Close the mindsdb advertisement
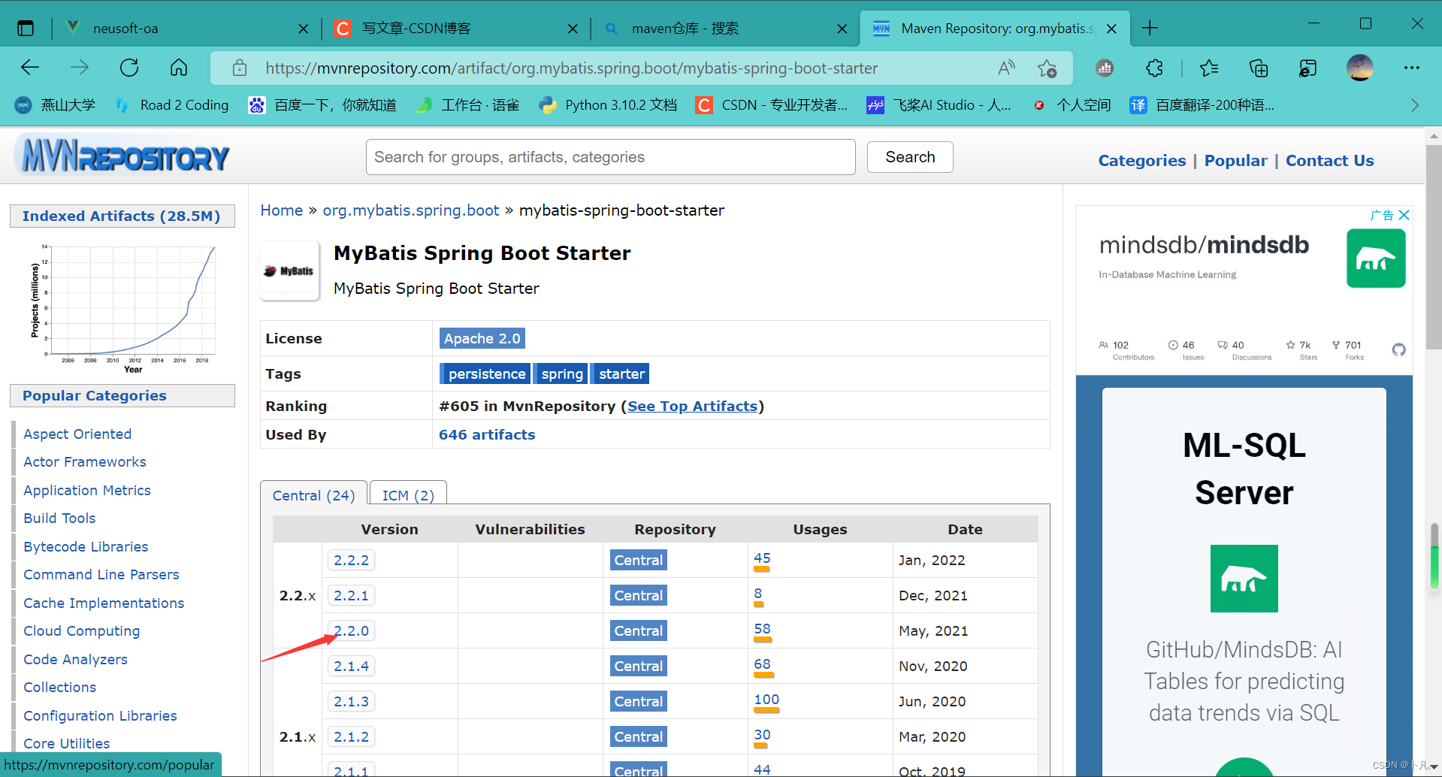The image size is (1442, 777). click(1404, 215)
